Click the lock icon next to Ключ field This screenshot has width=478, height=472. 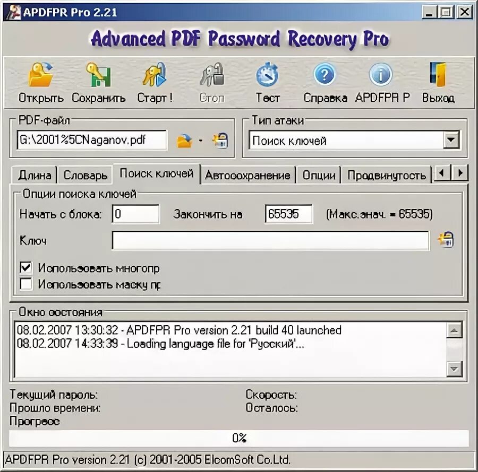click(x=446, y=240)
